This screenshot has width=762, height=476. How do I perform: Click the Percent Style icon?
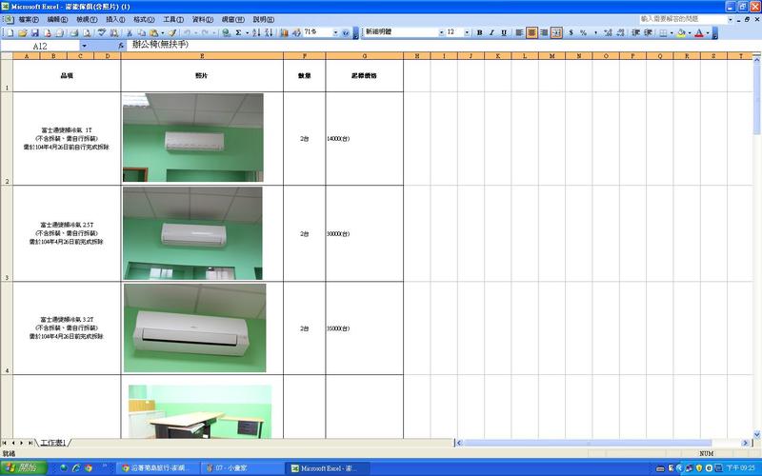[x=583, y=32]
